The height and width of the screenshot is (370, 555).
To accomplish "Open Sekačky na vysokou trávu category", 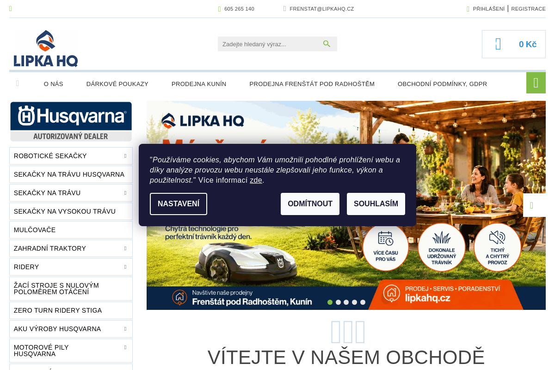I will coord(71,211).
